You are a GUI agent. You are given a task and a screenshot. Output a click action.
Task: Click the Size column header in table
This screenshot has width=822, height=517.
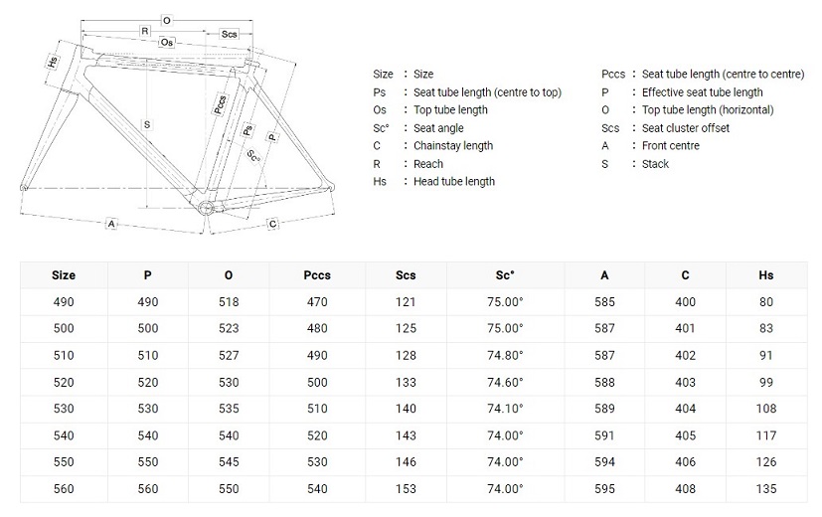63,275
